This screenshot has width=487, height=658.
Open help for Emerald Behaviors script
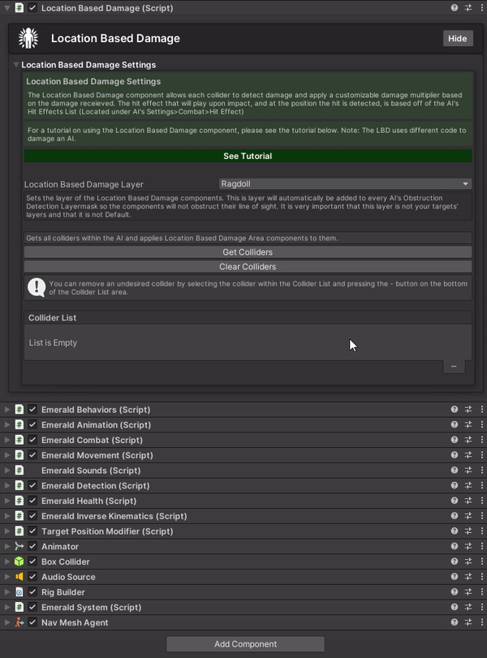coord(455,410)
